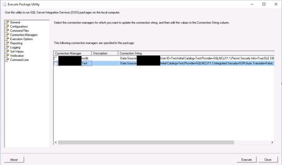Switch to Set Values label
The image size is (282, 165).
click(17, 52)
